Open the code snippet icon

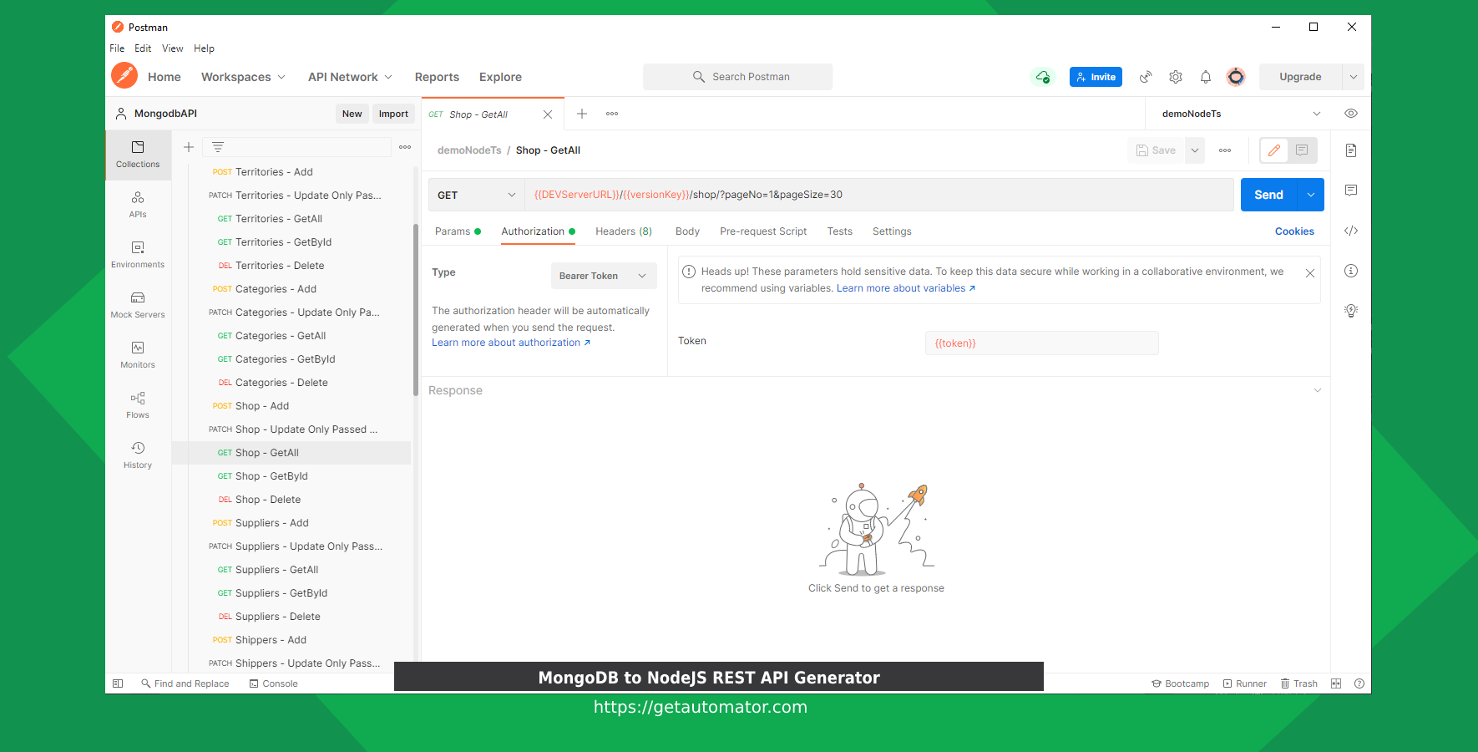tap(1351, 231)
